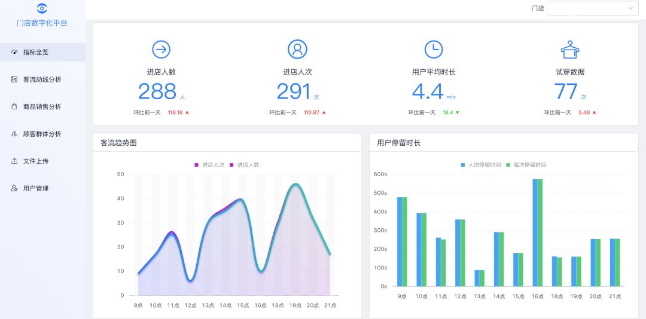This screenshot has height=319, width=646.
Task: Click the 门店数字化平台 title link
Action: 42,23
